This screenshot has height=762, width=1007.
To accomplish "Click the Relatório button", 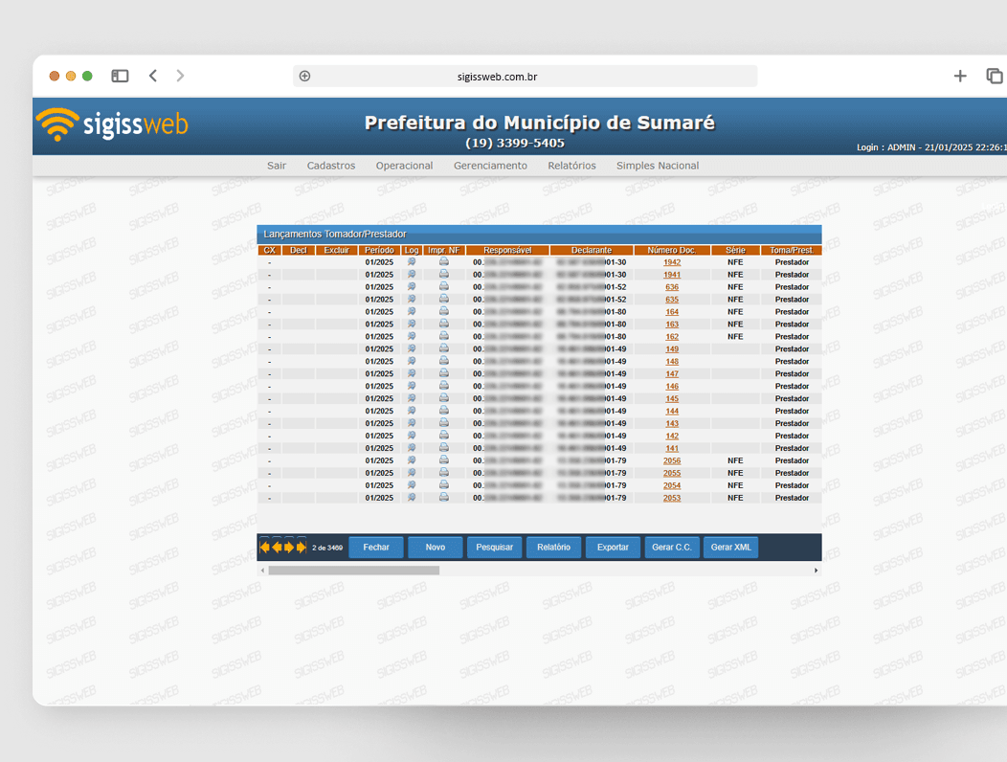I will [553, 548].
